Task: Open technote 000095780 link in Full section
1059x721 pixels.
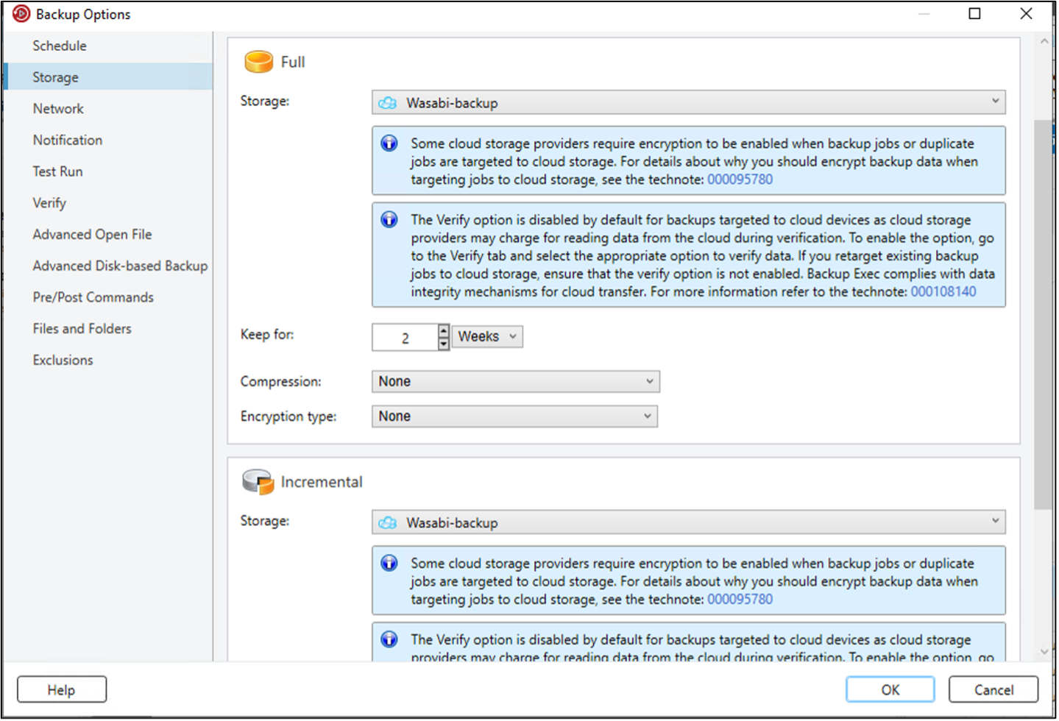Action: coord(740,180)
